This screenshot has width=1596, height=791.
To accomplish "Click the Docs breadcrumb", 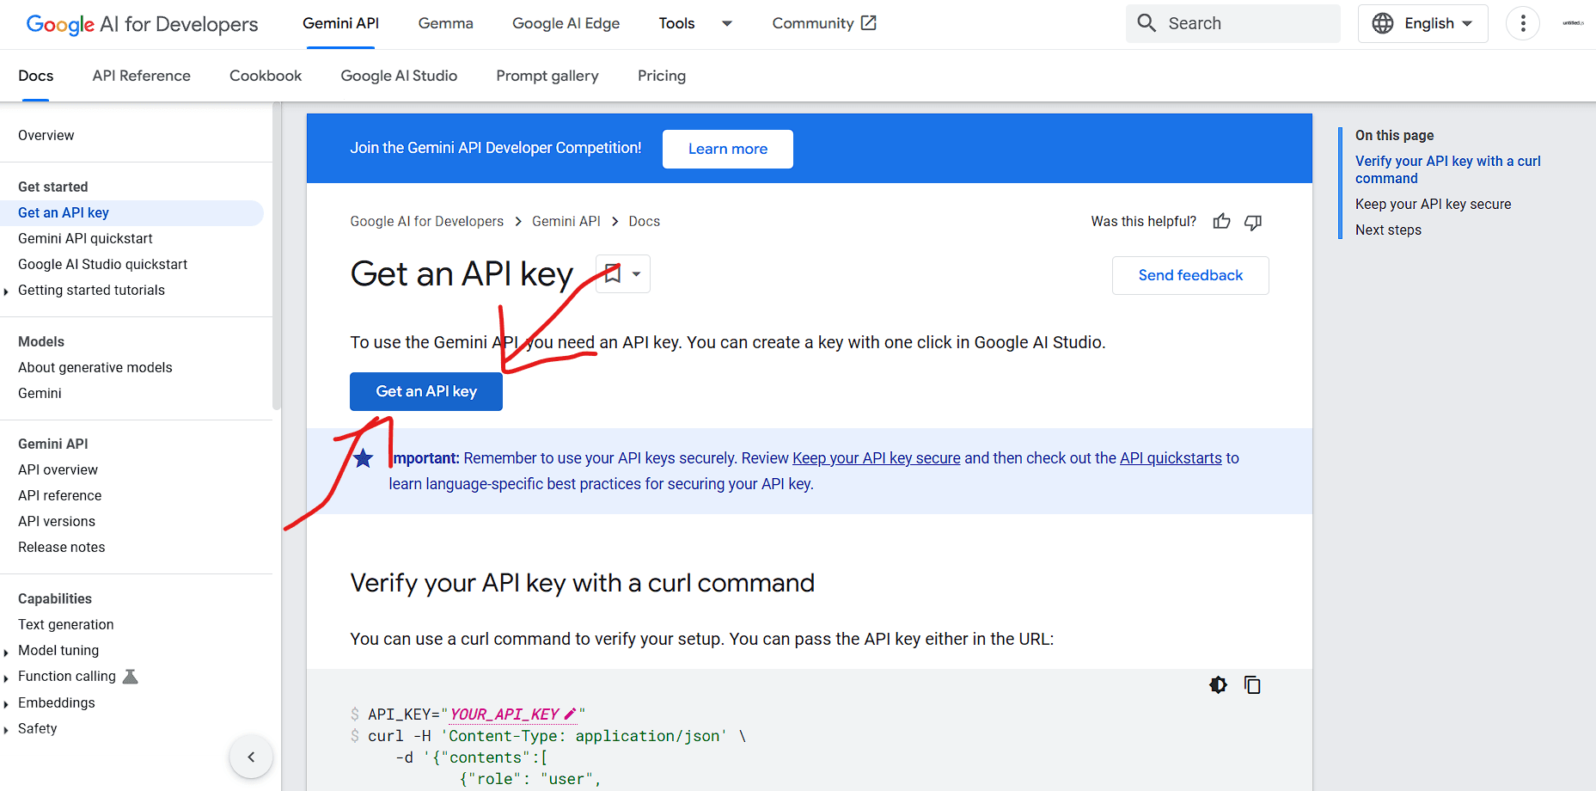I will coord(644,221).
